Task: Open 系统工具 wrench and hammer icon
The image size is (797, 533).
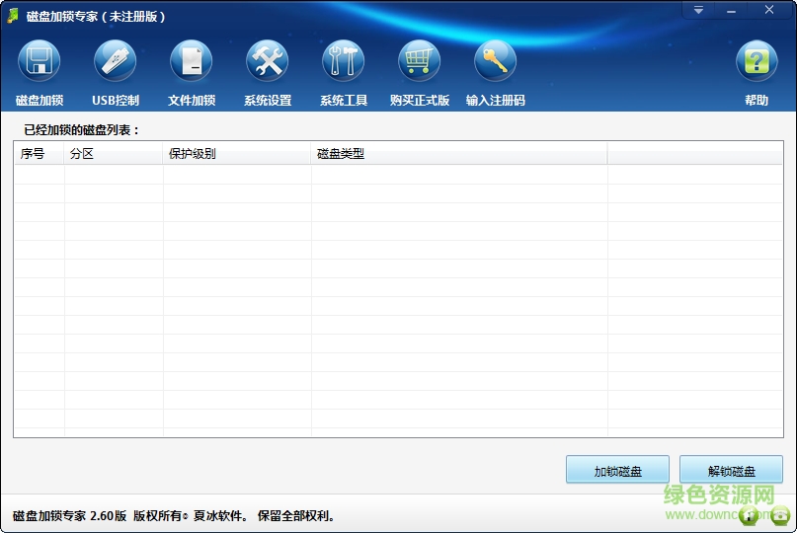Action: (343, 61)
